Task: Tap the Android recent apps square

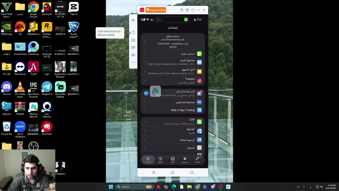Action: pyautogui.click(x=192, y=172)
